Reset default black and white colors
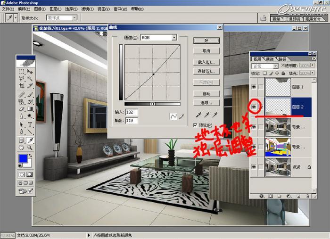The image size is (330, 239). (20, 166)
